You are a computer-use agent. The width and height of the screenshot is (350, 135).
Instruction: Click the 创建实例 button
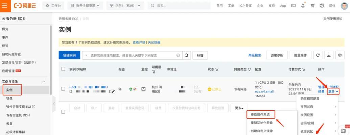coord(69,55)
